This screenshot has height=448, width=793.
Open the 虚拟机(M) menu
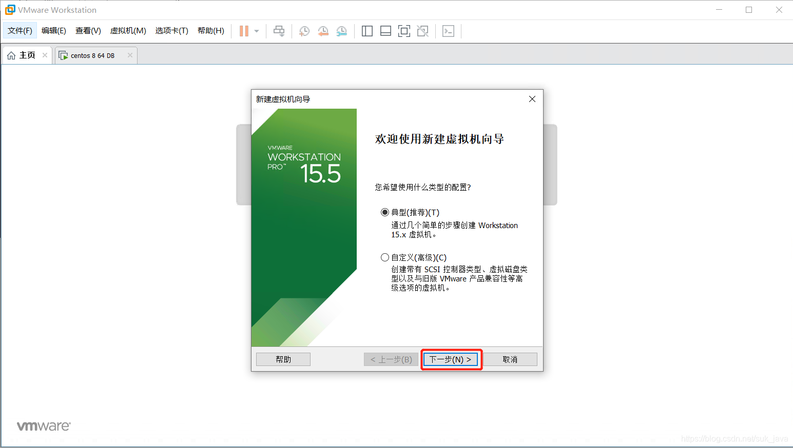pos(128,31)
